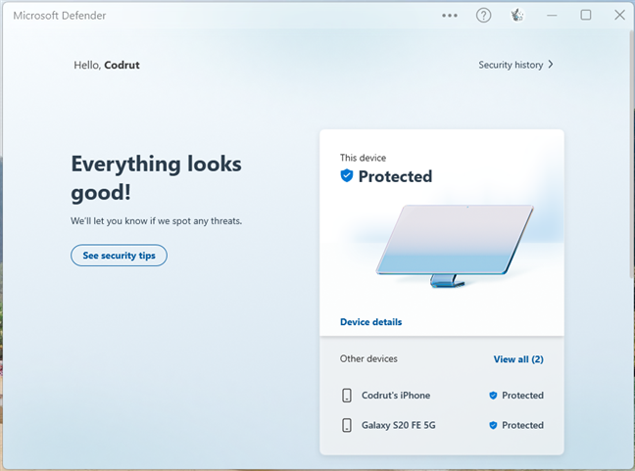Click Protected status for Galaxy S20 FE 5G

tap(522, 425)
